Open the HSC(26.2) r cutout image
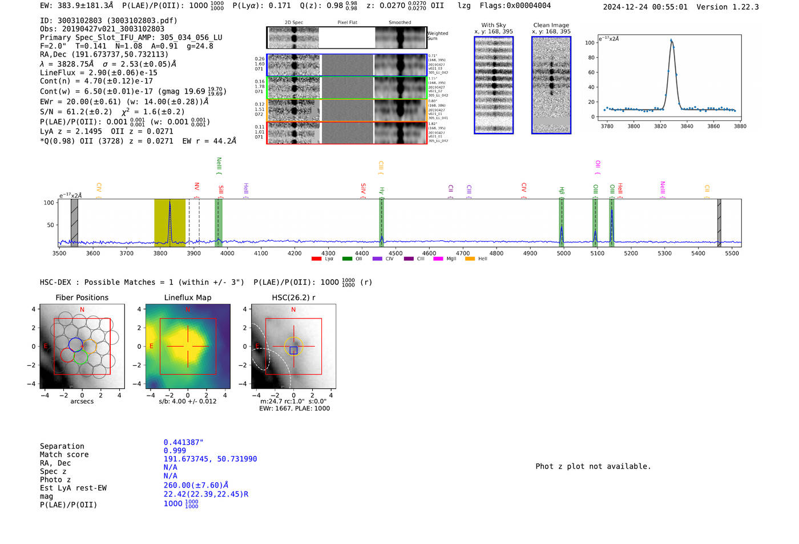Viewport: 799px width, 544px height. click(x=293, y=346)
